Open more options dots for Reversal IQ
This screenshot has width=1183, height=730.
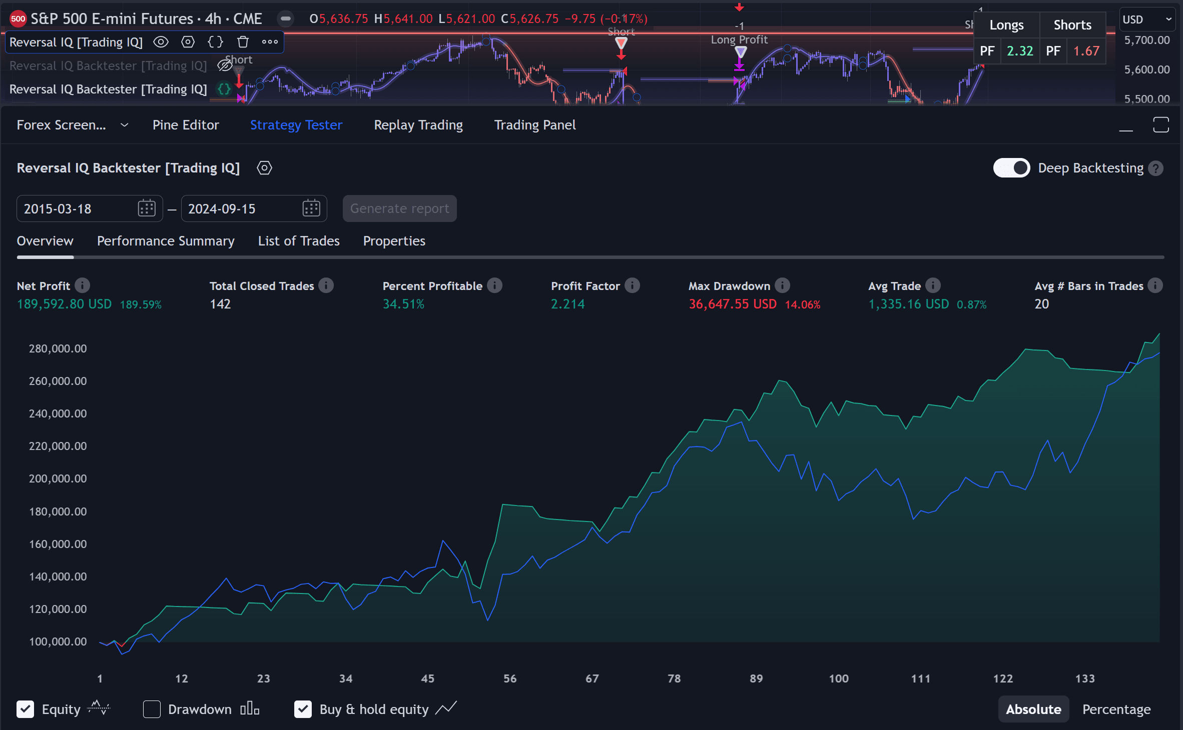point(270,42)
